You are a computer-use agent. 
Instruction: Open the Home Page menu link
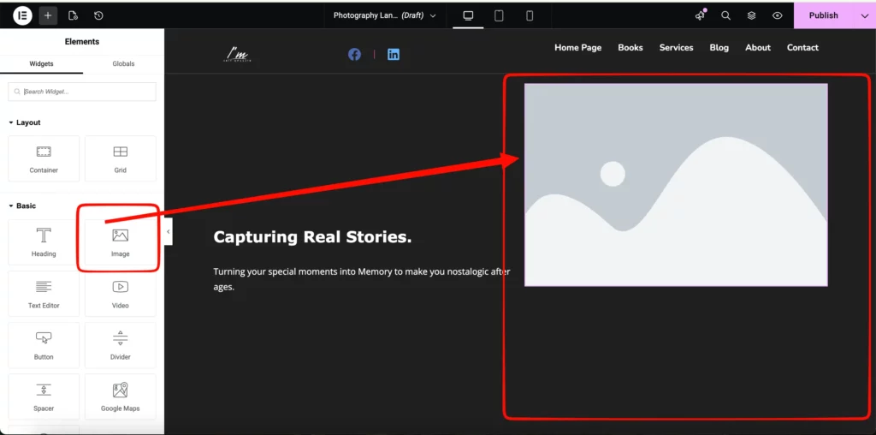tap(577, 48)
